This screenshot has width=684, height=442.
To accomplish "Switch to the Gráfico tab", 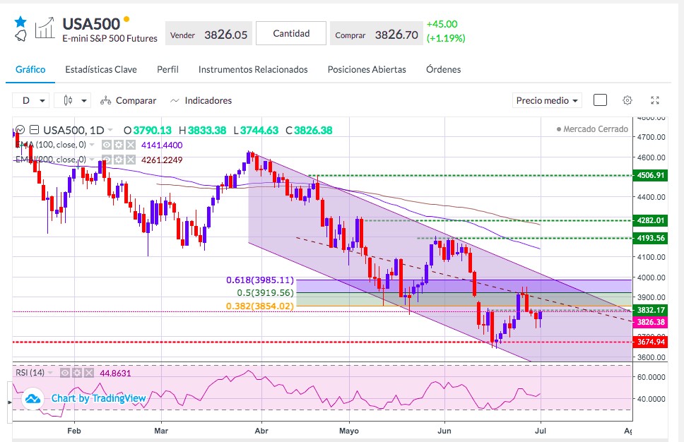I will click(30, 70).
